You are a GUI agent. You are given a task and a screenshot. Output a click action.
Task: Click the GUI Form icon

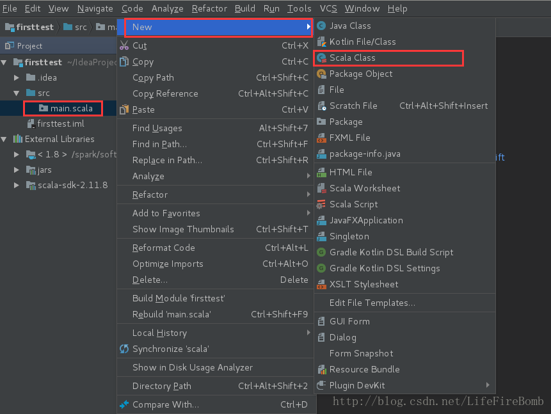coord(321,321)
